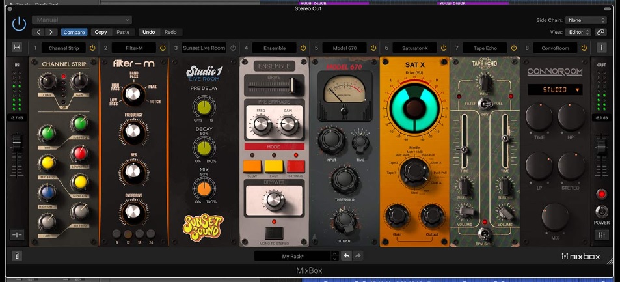Toggle power for Sunset Live Room slot

(233, 48)
